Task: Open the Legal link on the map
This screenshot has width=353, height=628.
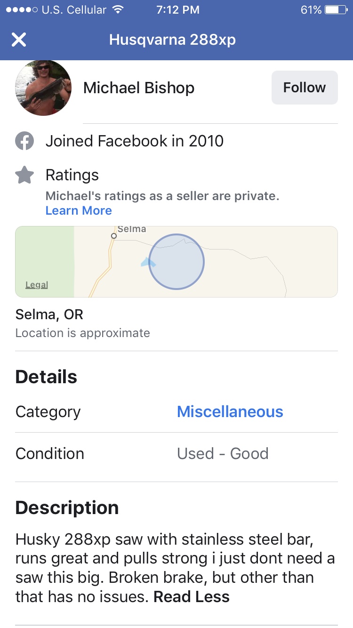Action: [37, 285]
